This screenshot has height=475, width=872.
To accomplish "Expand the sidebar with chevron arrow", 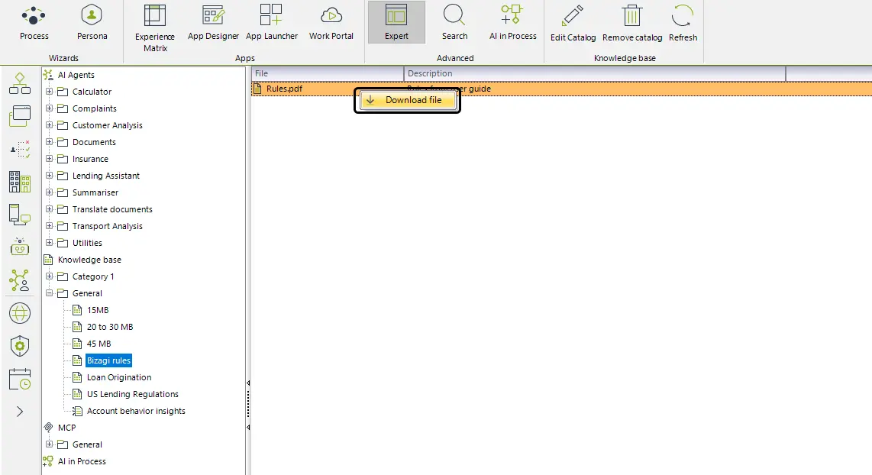I will [x=19, y=412].
